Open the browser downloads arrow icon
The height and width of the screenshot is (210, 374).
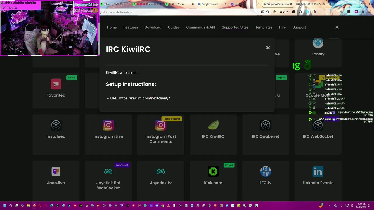click(275, 12)
